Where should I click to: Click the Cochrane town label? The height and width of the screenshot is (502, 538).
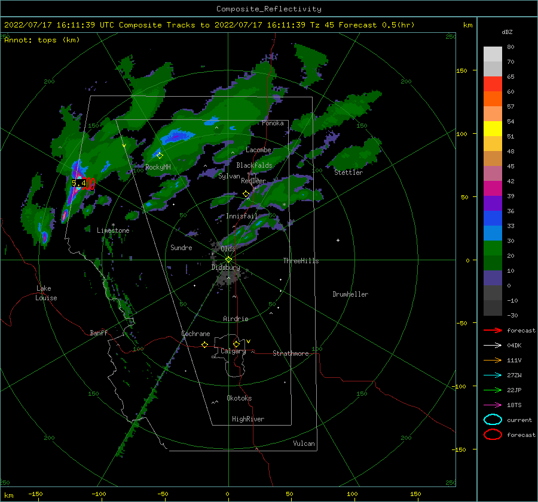tap(195, 334)
